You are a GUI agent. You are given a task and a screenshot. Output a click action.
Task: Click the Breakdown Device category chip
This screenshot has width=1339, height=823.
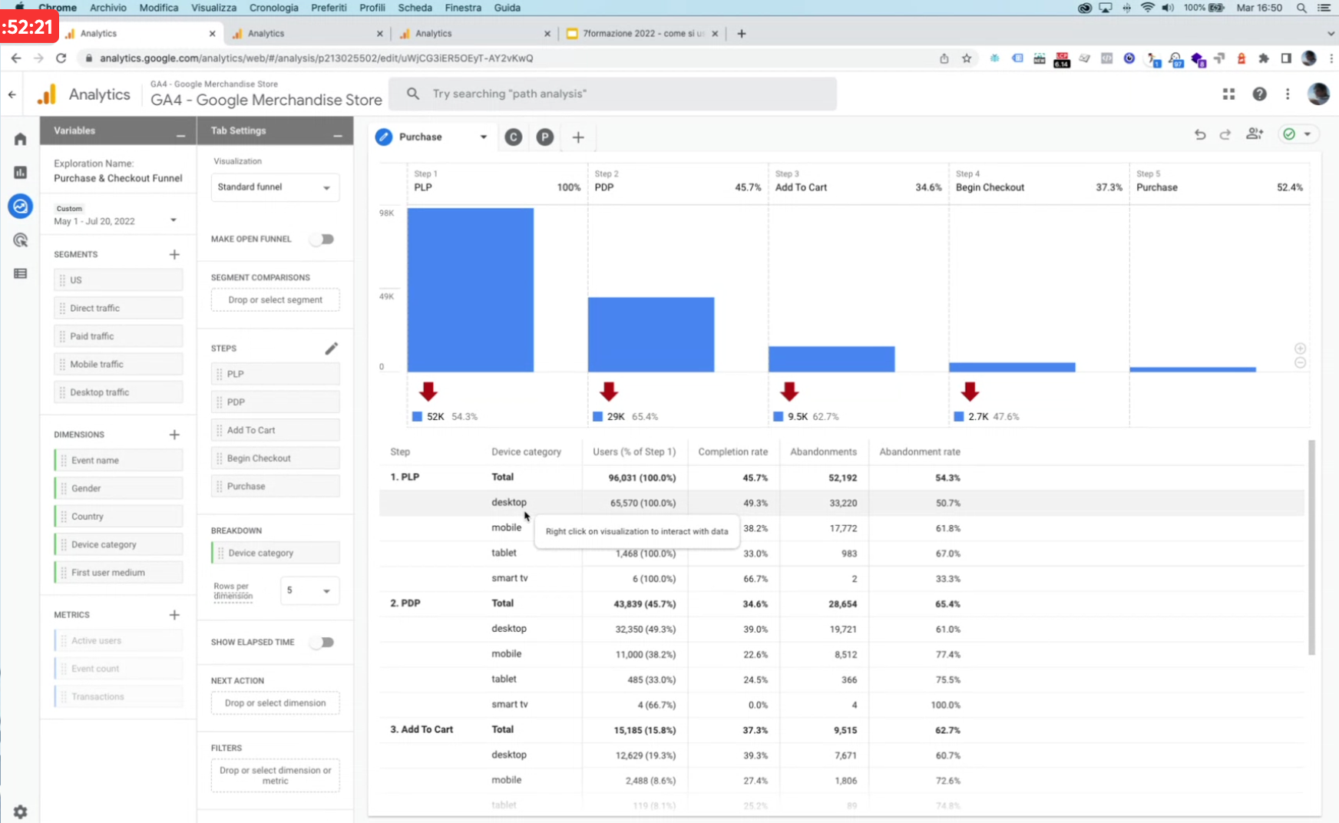click(x=275, y=553)
